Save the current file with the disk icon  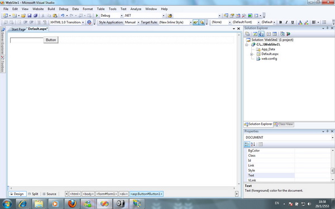[x=30, y=16]
